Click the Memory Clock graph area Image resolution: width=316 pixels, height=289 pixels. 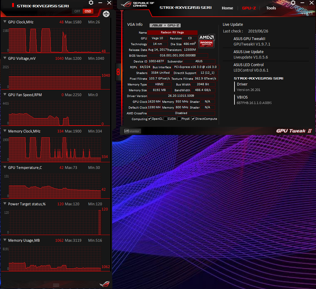click(x=55, y=150)
